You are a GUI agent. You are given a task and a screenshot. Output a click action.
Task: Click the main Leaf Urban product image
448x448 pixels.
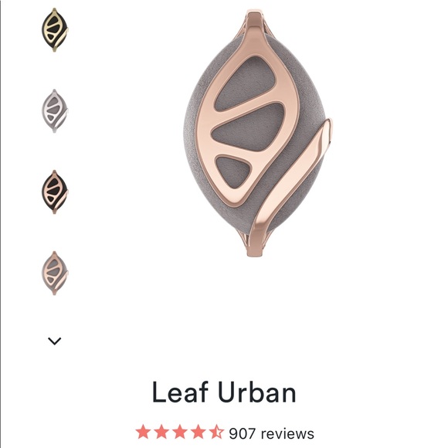click(x=258, y=133)
